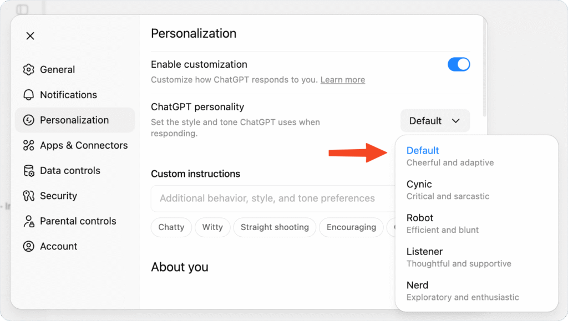Click the Security icon in sidebar

point(29,196)
